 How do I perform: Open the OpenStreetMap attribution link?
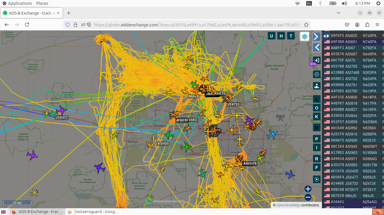tap(288, 205)
